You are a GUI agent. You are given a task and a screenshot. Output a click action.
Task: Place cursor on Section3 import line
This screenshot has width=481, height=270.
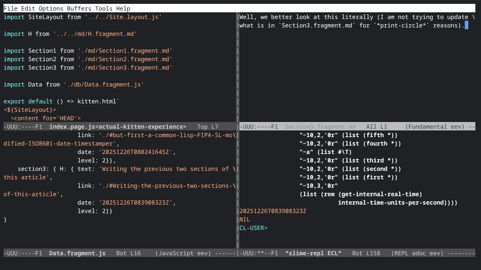pyautogui.click(x=88, y=67)
